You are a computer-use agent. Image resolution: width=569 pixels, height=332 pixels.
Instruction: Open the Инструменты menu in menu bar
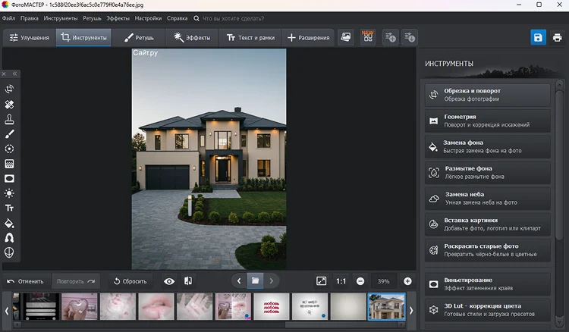(x=61, y=18)
